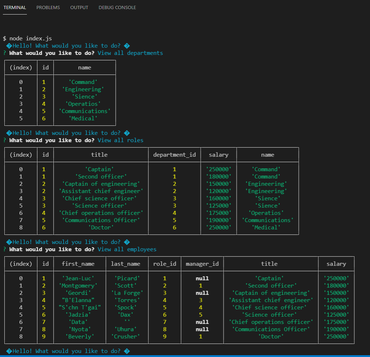Click the "B'Elanna" first name cell

pos(78,300)
